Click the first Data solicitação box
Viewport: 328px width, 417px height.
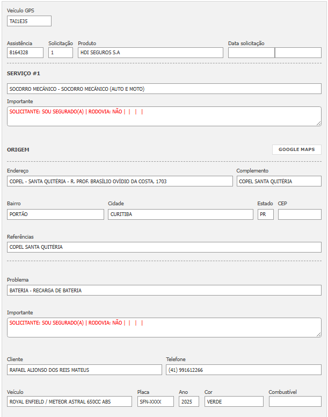(251, 53)
